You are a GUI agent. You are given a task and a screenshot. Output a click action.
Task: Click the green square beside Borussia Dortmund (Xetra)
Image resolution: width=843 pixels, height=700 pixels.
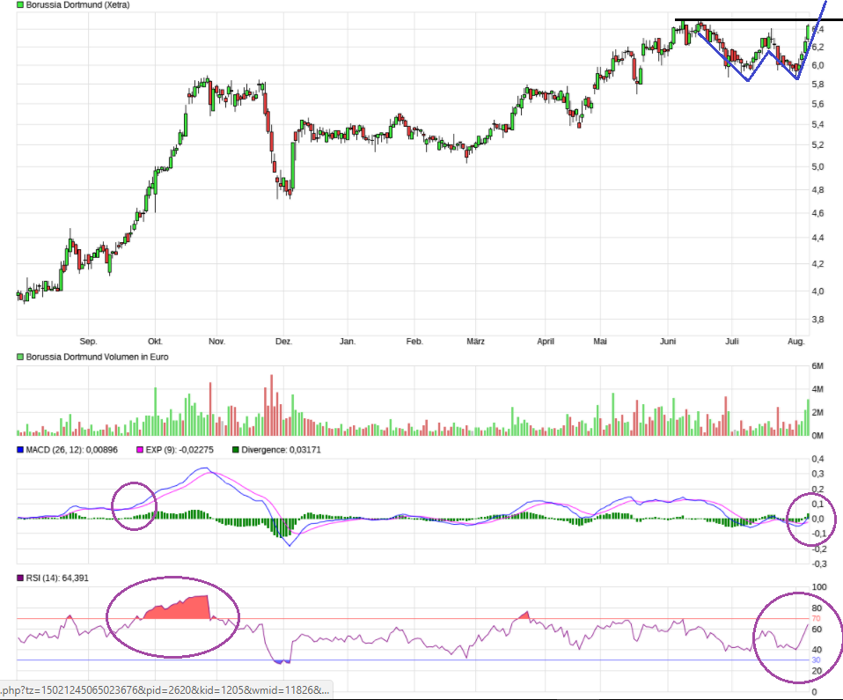pyautogui.click(x=21, y=5)
